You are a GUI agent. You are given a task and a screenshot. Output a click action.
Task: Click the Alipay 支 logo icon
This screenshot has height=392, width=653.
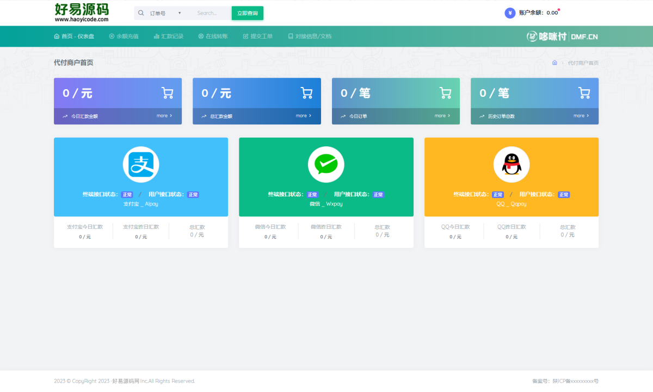141,164
